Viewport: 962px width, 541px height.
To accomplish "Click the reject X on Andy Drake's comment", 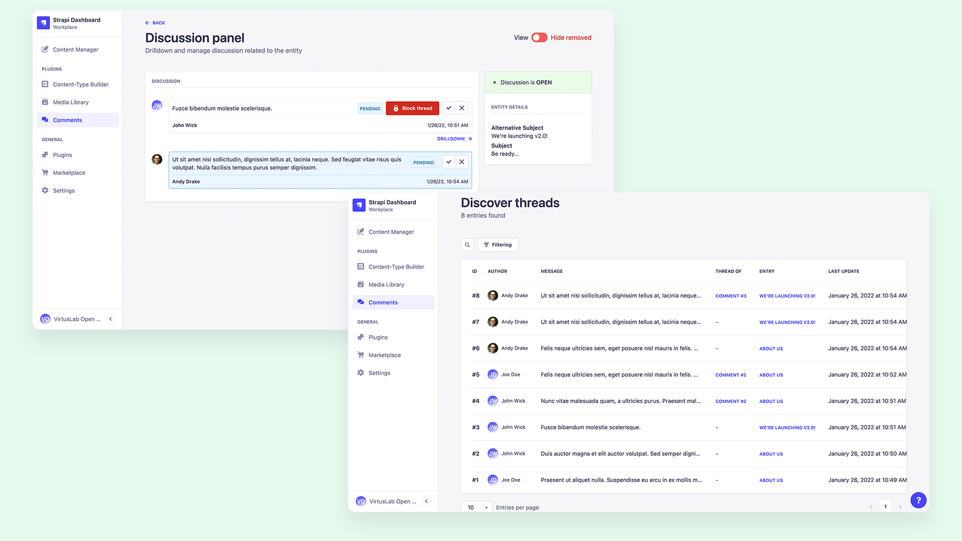I will click(x=462, y=162).
